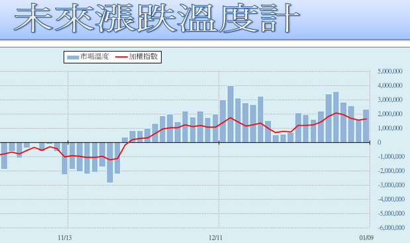This screenshot has height=243, width=410.
Task: Click the 1,000,000 axis label
Action: pyautogui.click(x=389, y=128)
